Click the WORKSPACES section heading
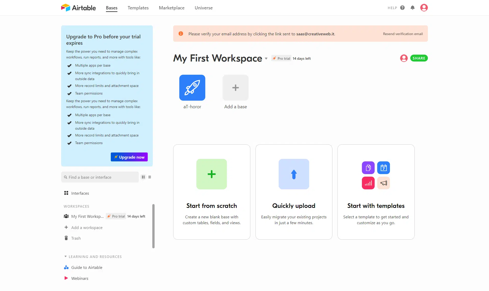Screen dimensions: 489x291 76,206
